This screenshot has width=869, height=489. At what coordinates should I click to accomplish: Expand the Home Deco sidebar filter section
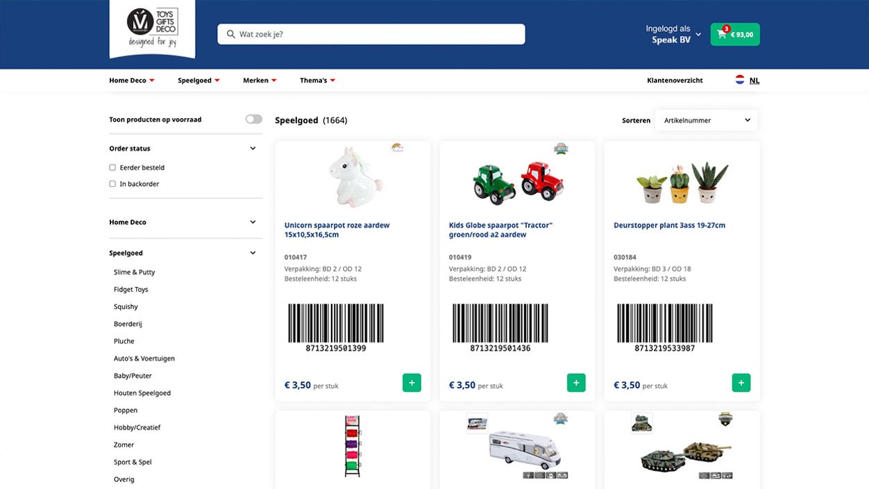tap(253, 222)
